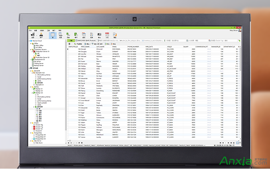Open the User tool in the main toolbar
Viewport: 270px width, 169px height.
click(41, 35)
